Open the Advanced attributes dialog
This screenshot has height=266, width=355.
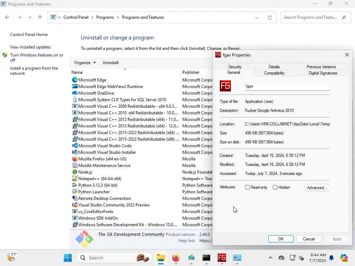click(x=317, y=187)
